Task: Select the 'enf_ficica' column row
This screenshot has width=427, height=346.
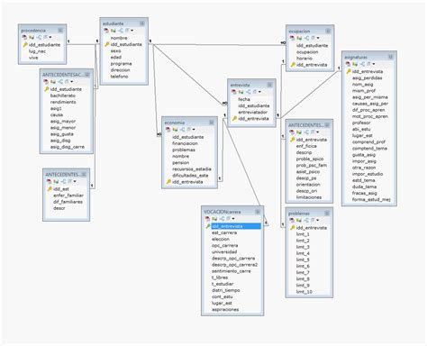Action: tap(306, 146)
